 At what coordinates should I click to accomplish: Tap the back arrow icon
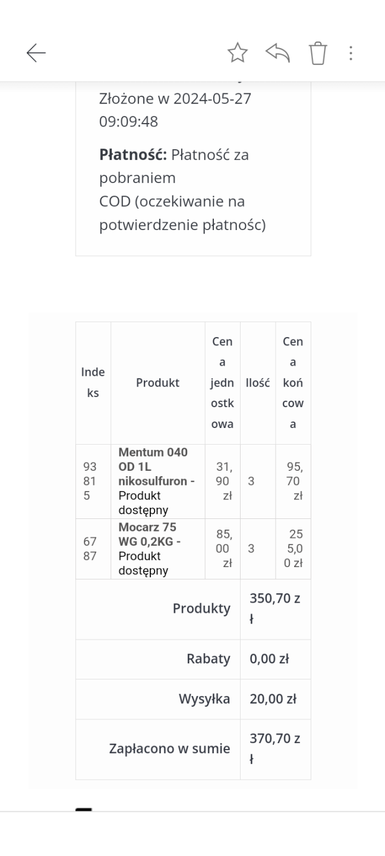[36, 54]
